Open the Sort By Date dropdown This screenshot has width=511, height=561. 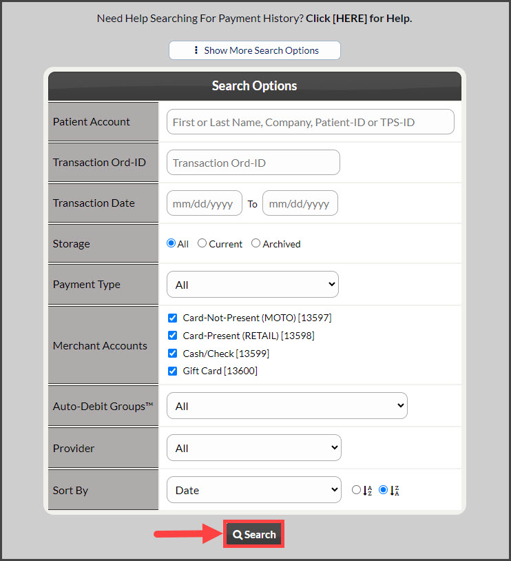[254, 490]
